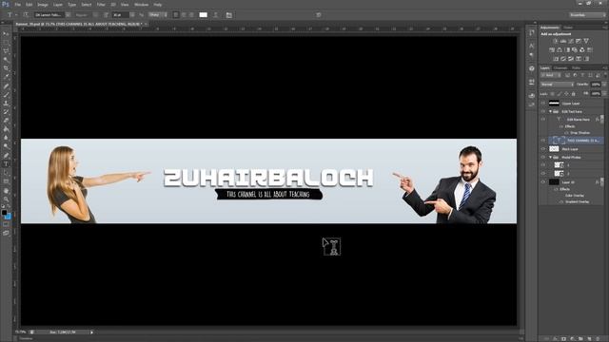
Task: Select the Rectangle shape tool
Action: (6, 181)
